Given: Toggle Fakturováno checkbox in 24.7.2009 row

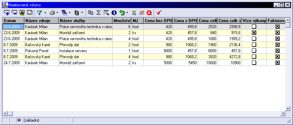Looking at the screenshot, I should click(x=277, y=63).
